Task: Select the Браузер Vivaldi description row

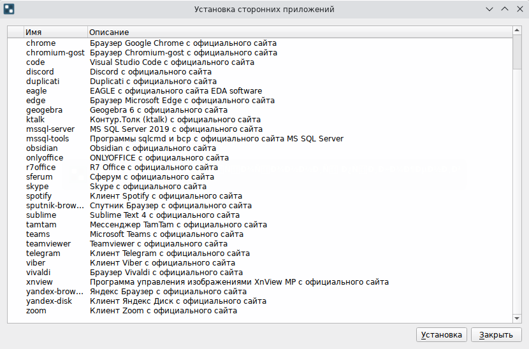Action: coord(166,273)
